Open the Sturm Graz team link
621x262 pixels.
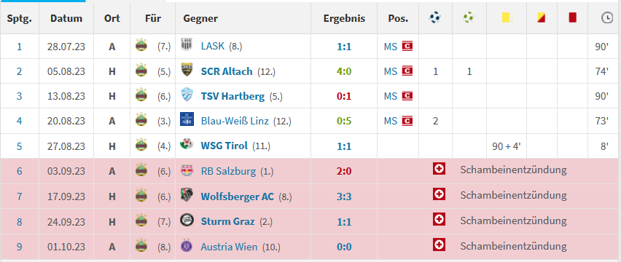click(x=227, y=222)
